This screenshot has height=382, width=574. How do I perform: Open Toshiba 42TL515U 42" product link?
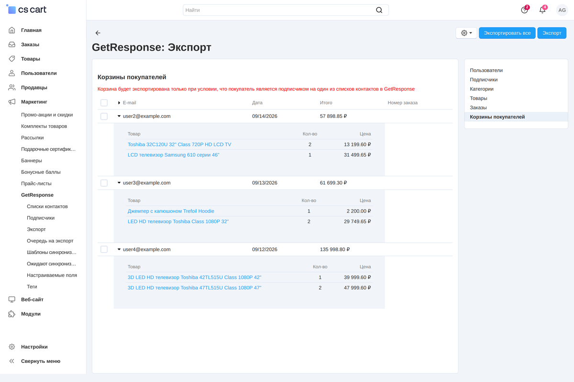195,277
